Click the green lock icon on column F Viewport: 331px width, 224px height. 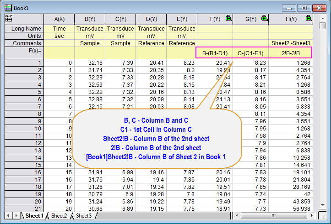pyautogui.click(x=229, y=19)
